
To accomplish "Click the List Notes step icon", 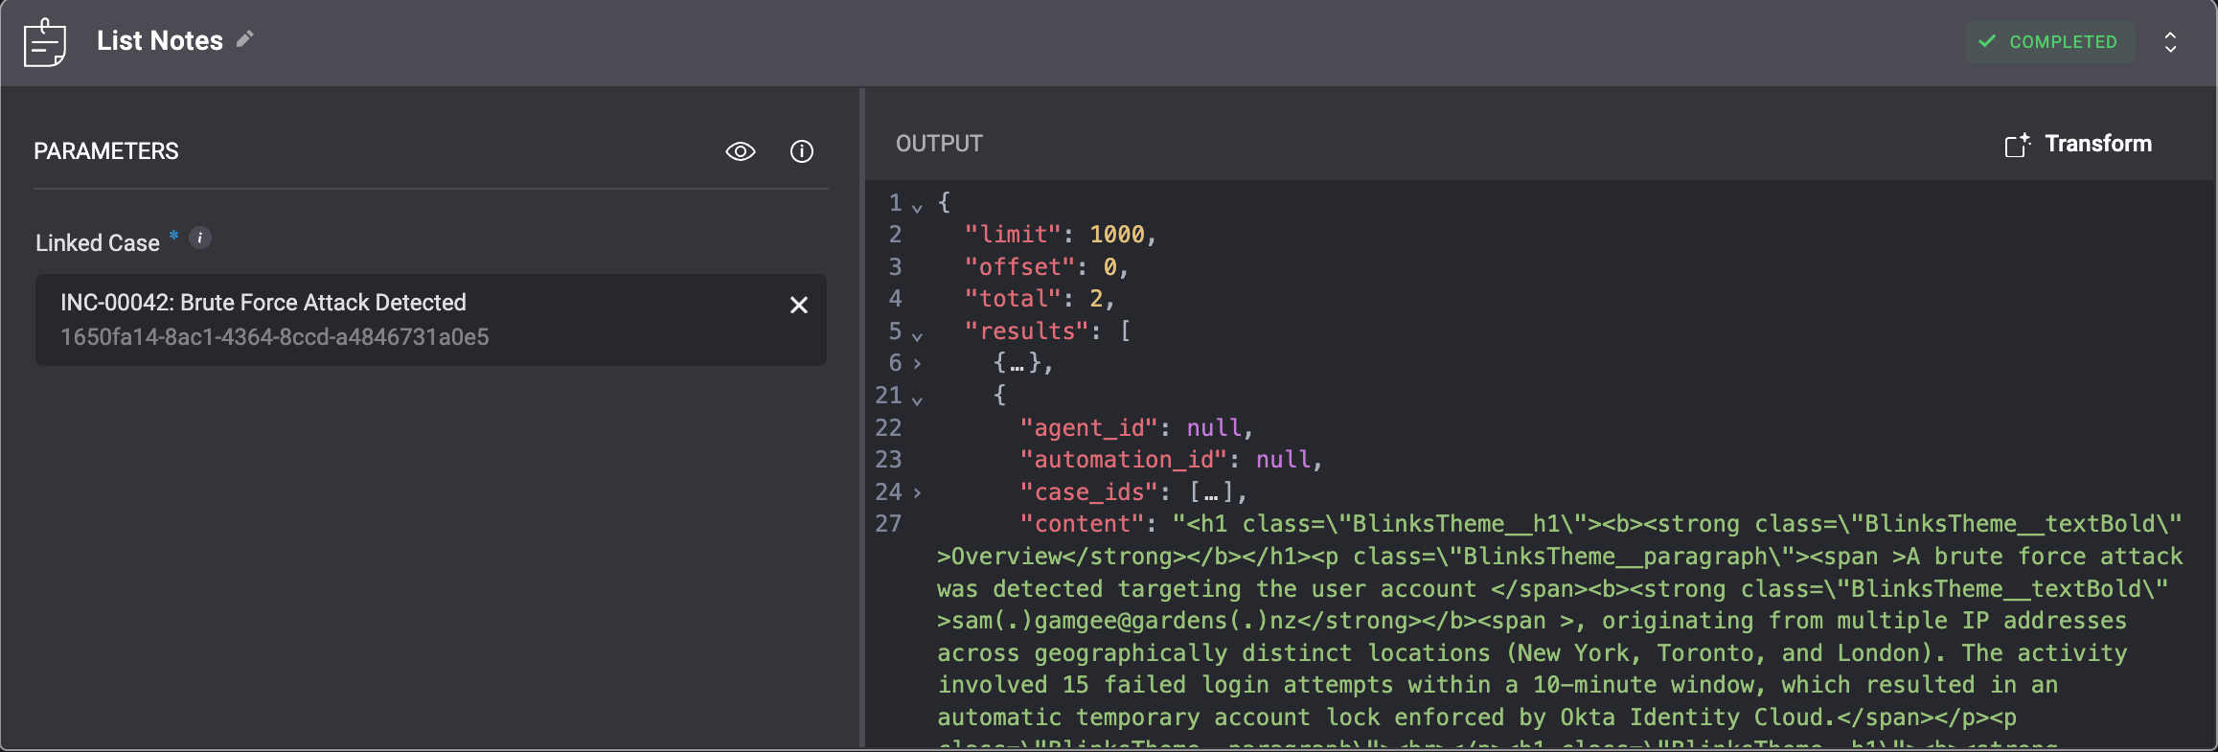I will 44,42.
